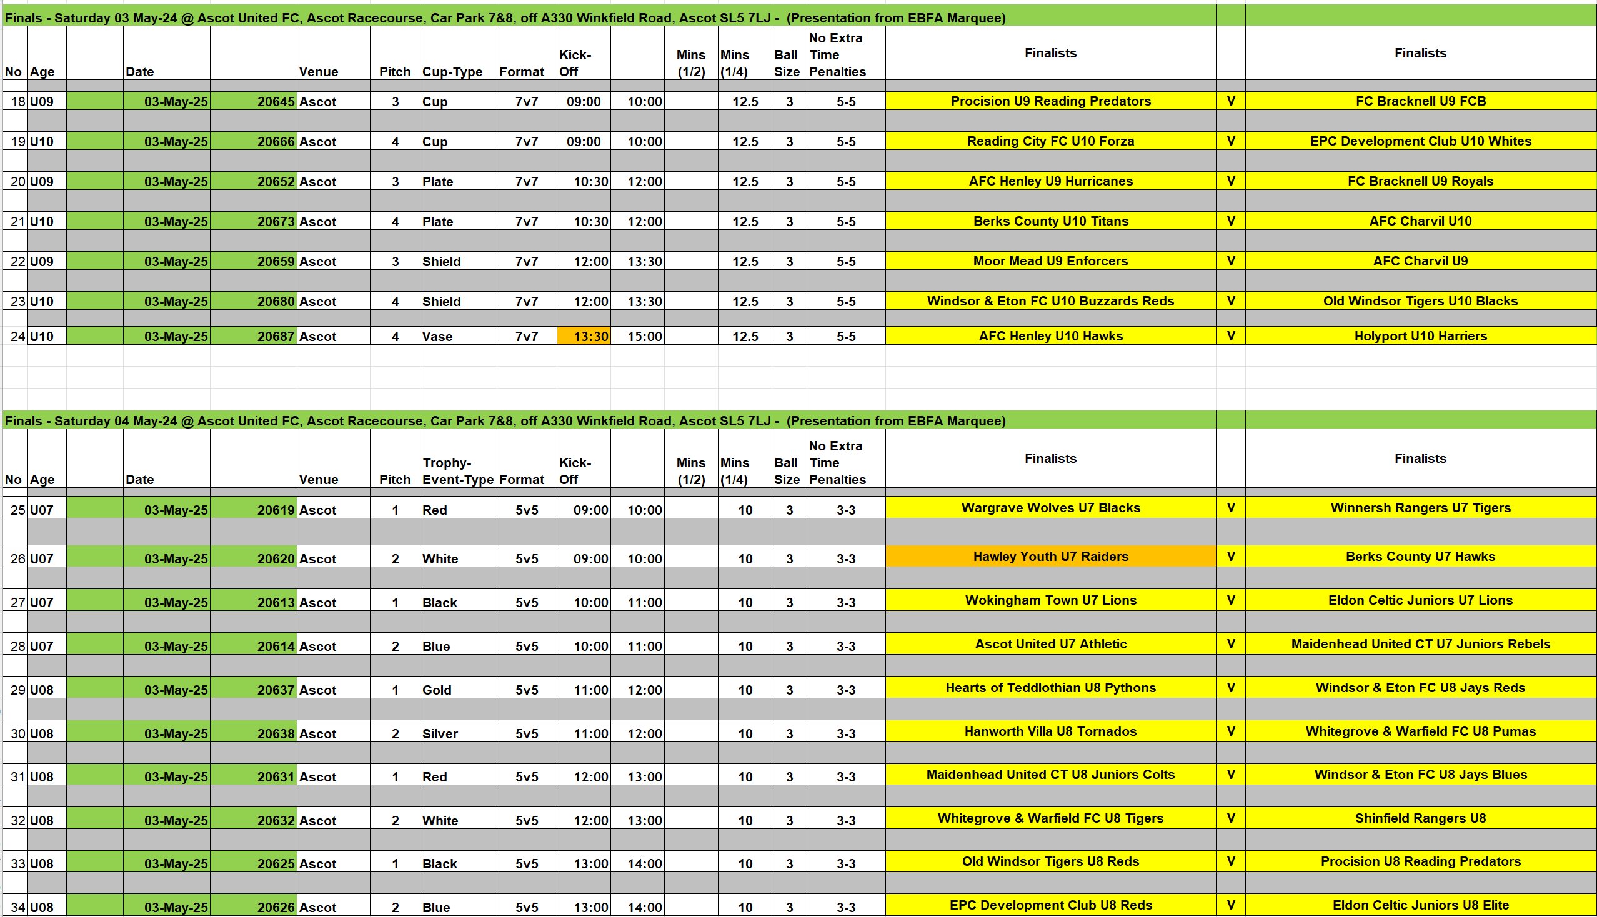Click 'Windsor & Eton FC U10 Buzzards Reds'
This screenshot has height=917, width=1597.
pos(1050,301)
